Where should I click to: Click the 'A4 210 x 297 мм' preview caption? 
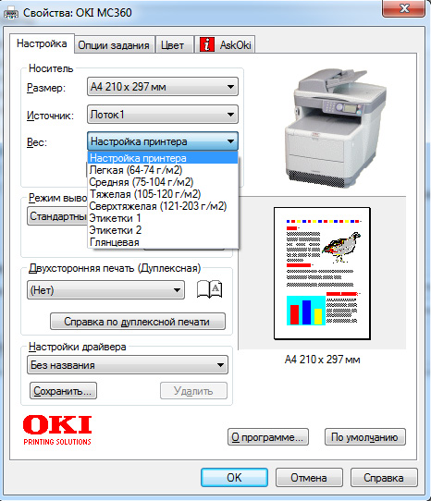[322, 360]
